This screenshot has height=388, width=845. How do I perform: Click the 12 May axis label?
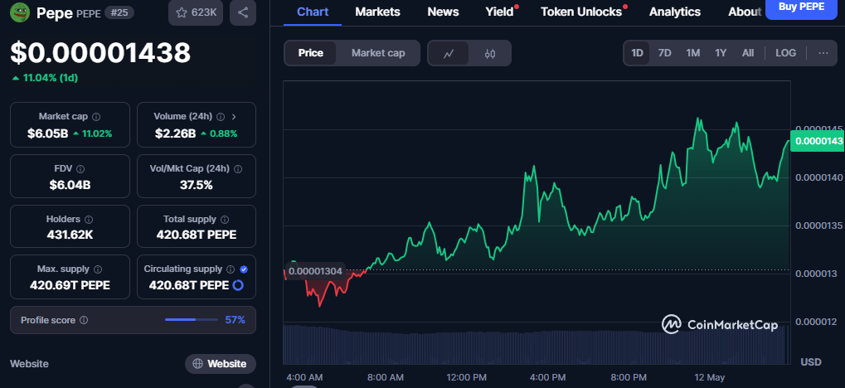coord(709,376)
